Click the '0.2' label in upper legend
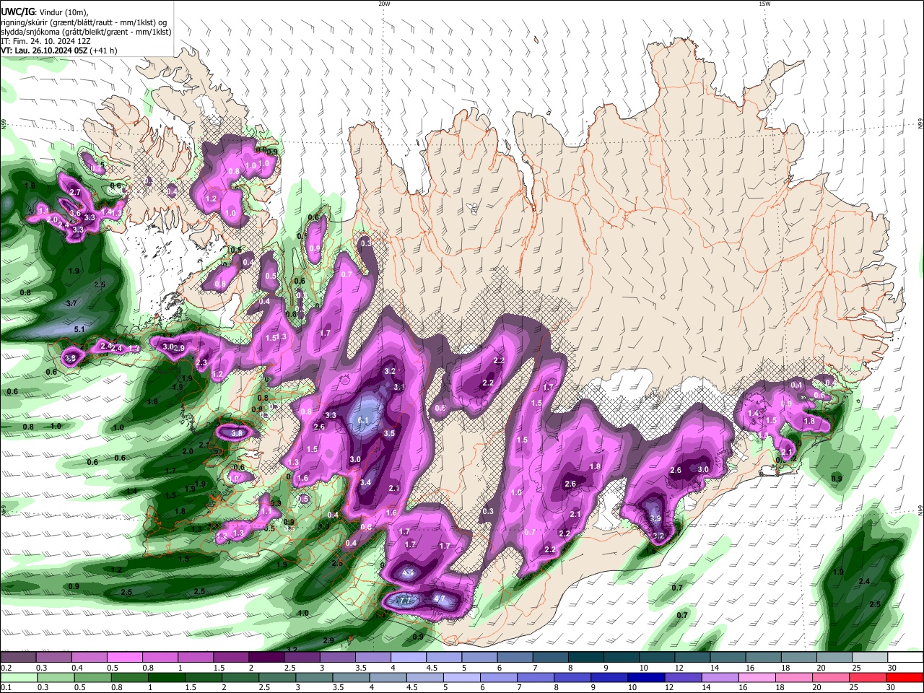The height and width of the screenshot is (693, 924). (x=6, y=668)
